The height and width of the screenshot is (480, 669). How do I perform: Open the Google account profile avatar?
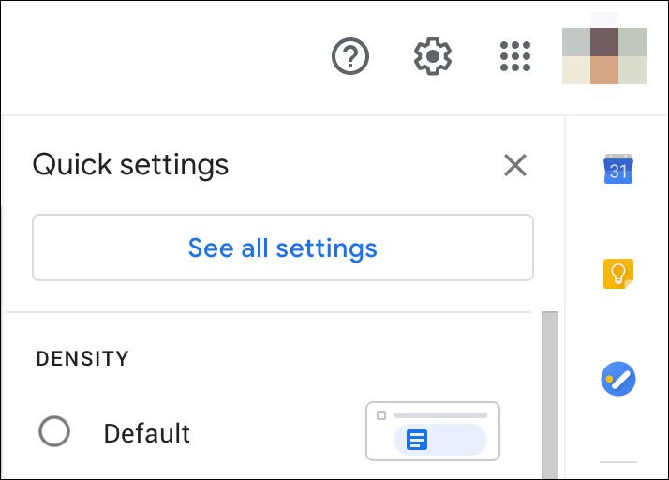coord(603,56)
